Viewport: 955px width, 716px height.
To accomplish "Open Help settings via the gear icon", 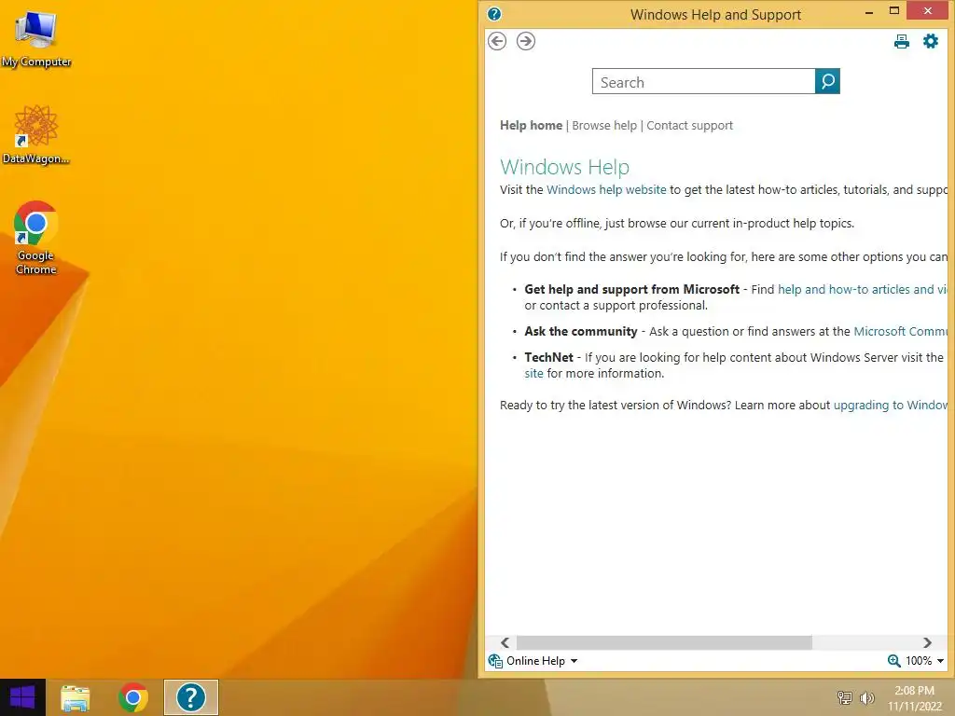I will pos(931,41).
